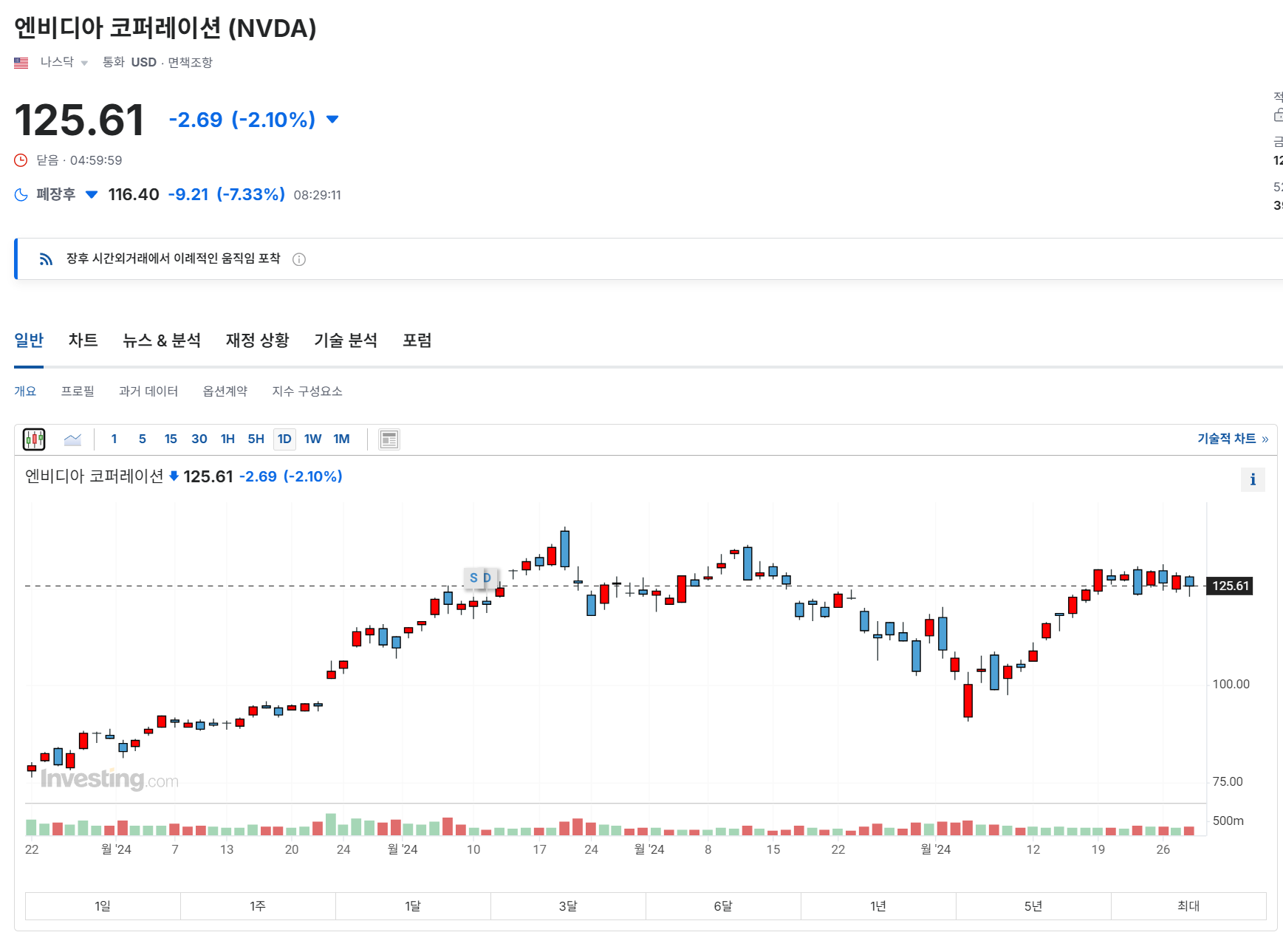Set chart interval to 1 minute
The width and height of the screenshot is (1283, 935).
(x=114, y=439)
